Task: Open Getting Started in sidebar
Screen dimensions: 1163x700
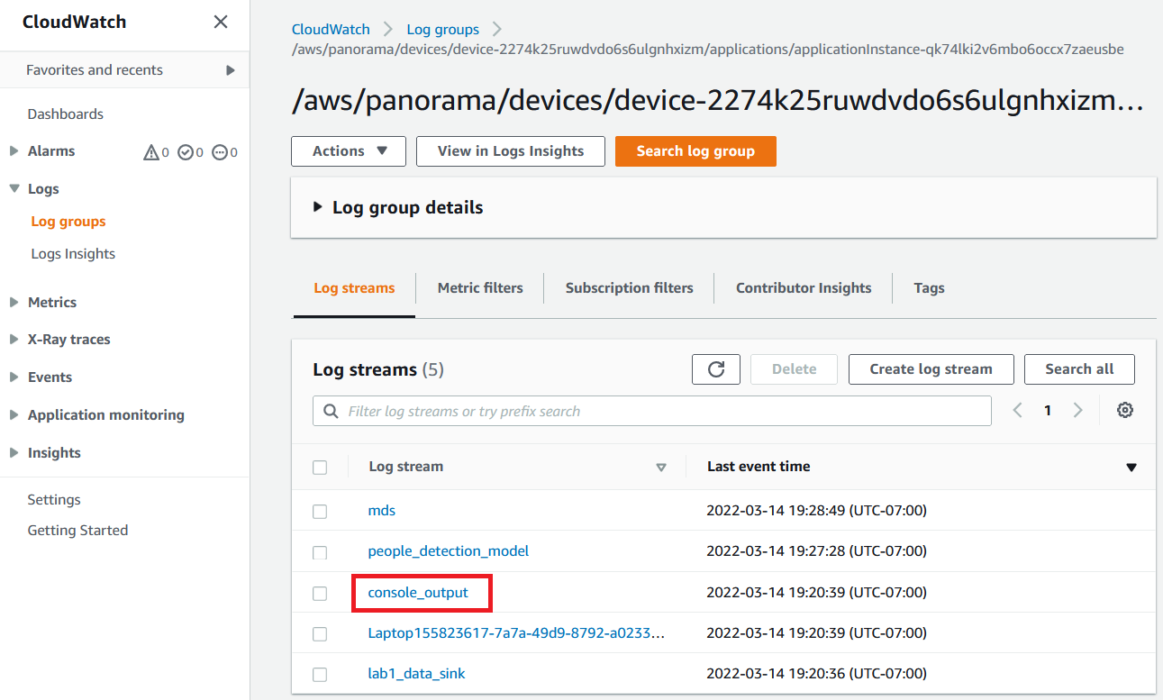Action: point(77,531)
